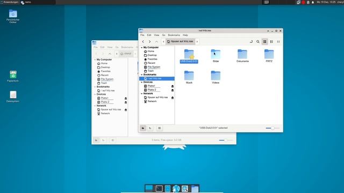The height and width of the screenshot is (193, 344).
Task: Open the Anwendungen menu in top panel
Action: click(10, 2)
